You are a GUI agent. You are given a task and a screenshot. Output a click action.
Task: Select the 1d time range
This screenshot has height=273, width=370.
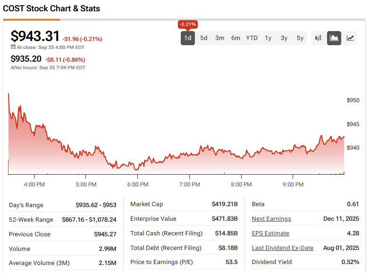(188, 38)
